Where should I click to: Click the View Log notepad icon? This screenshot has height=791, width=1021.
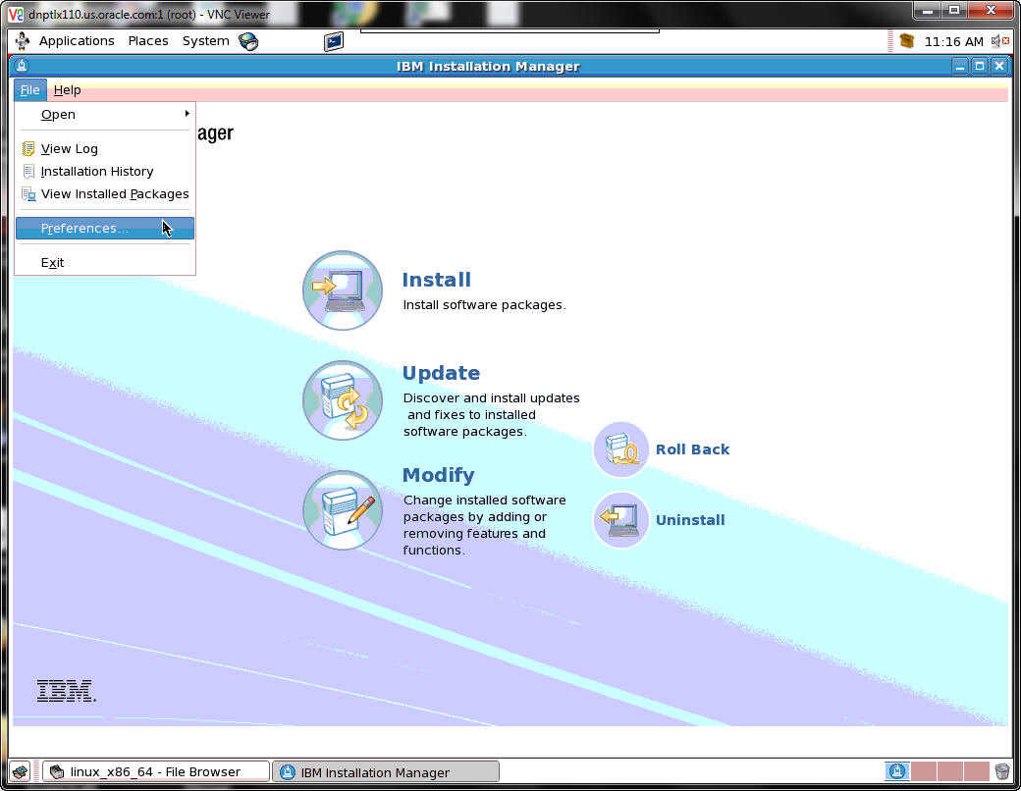pyautogui.click(x=28, y=149)
